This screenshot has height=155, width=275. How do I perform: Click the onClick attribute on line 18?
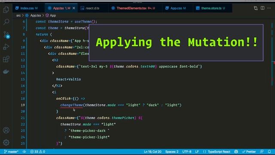click(63, 99)
